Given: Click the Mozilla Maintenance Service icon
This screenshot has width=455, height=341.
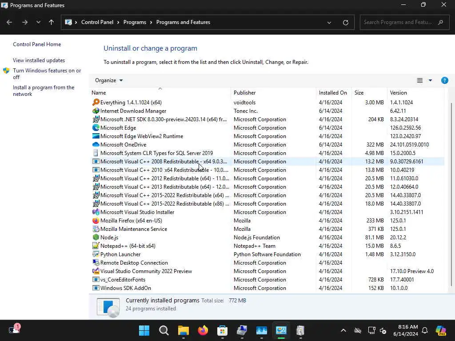Looking at the screenshot, I should pos(96,229).
